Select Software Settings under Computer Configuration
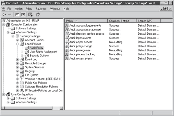Screen dimensions: 174x116 click(26, 29)
